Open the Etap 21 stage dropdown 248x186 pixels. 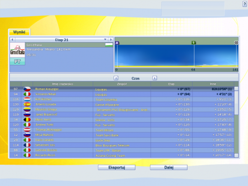(x=105, y=40)
